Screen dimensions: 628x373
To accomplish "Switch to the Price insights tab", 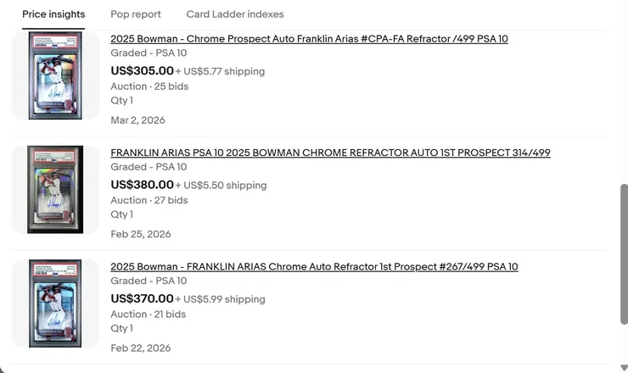I will (x=53, y=14).
